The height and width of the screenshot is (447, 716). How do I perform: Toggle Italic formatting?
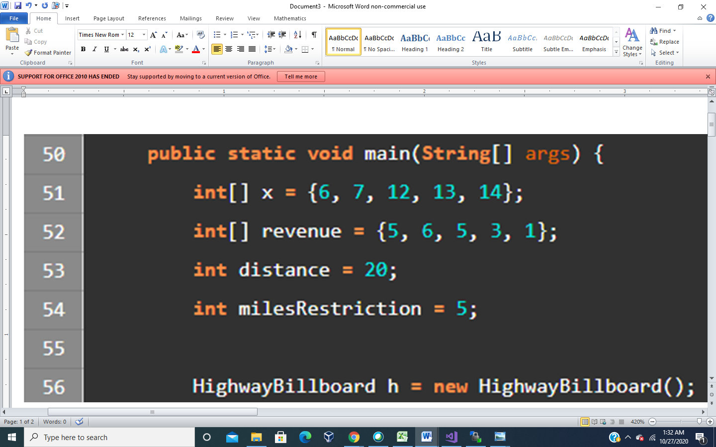94,49
